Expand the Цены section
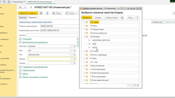 click(x=20, y=74)
